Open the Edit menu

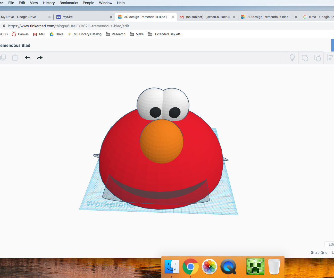[x=22, y=3]
